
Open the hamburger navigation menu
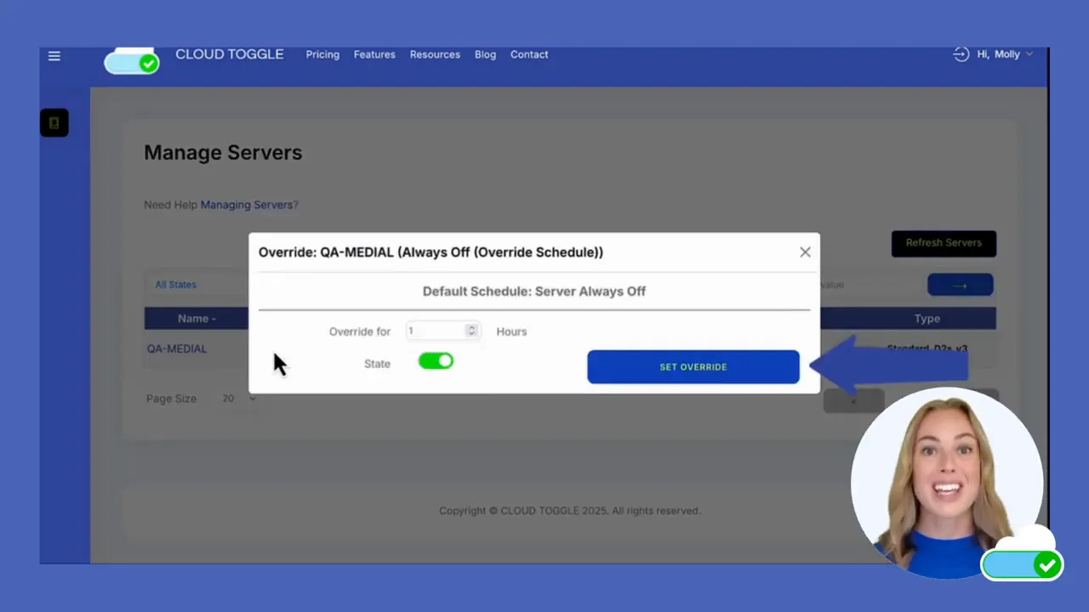click(54, 55)
